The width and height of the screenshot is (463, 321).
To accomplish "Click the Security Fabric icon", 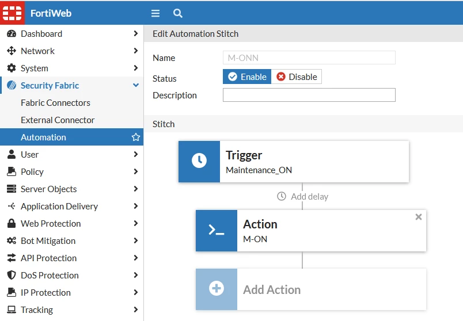I will pyautogui.click(x=12, y=85).
